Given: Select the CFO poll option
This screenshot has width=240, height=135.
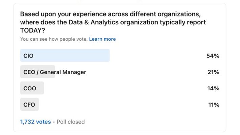Looking at the screenshot, I should click(x=120, y=104).
